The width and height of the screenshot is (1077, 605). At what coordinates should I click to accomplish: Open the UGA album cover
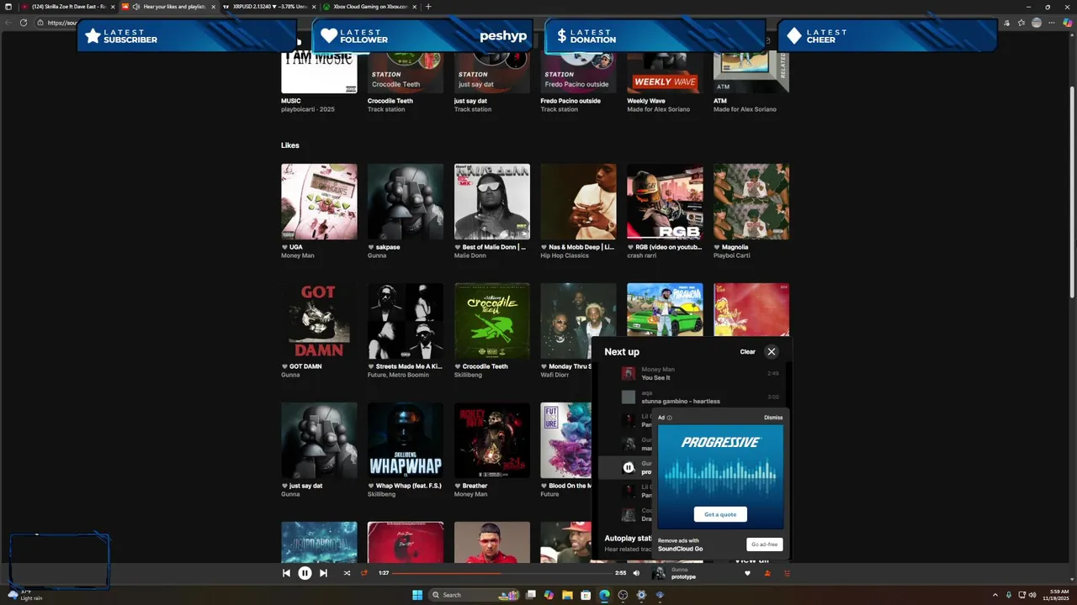(319, 202)
